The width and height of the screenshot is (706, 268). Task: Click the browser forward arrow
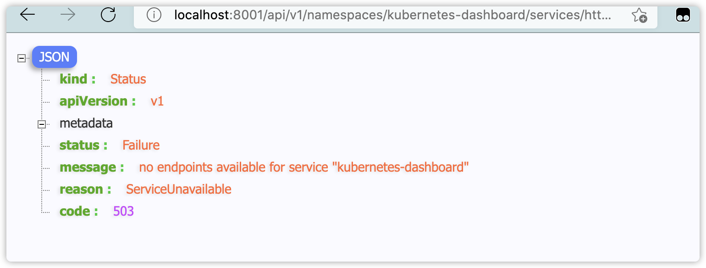[x=68, y=15]
